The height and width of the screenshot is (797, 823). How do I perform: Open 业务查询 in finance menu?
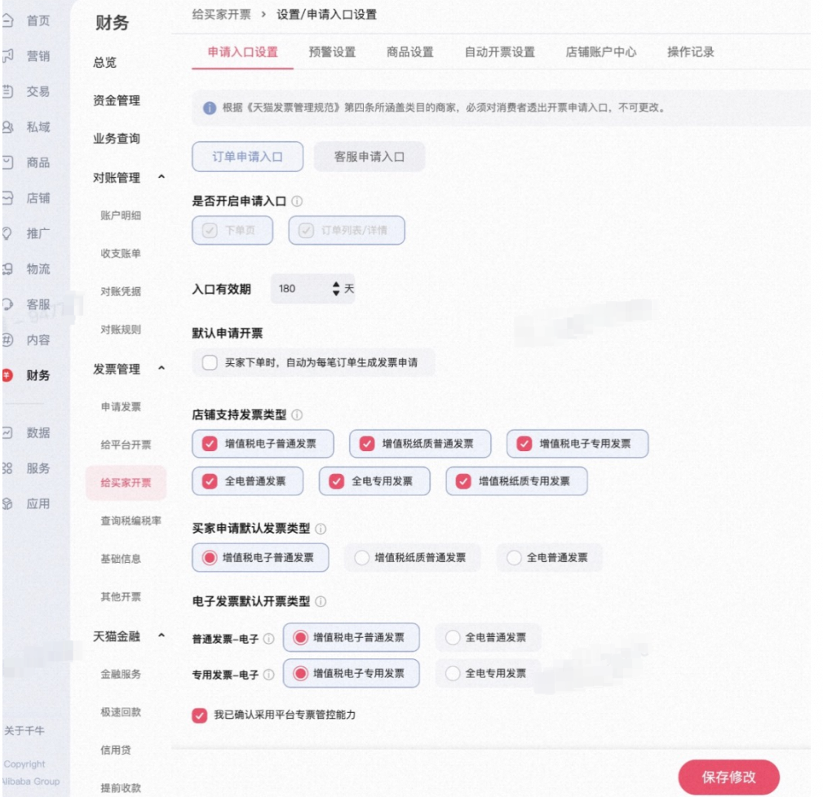117,139
